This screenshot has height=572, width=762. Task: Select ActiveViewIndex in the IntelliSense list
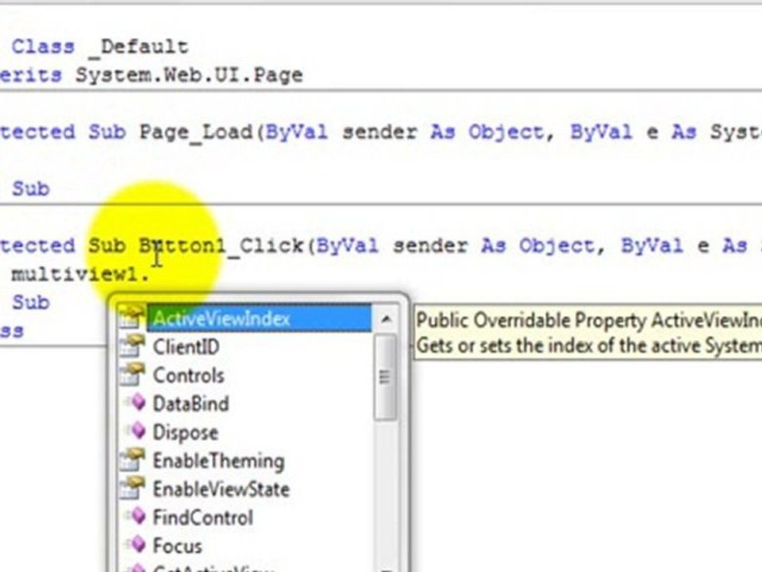click(259, 319)
